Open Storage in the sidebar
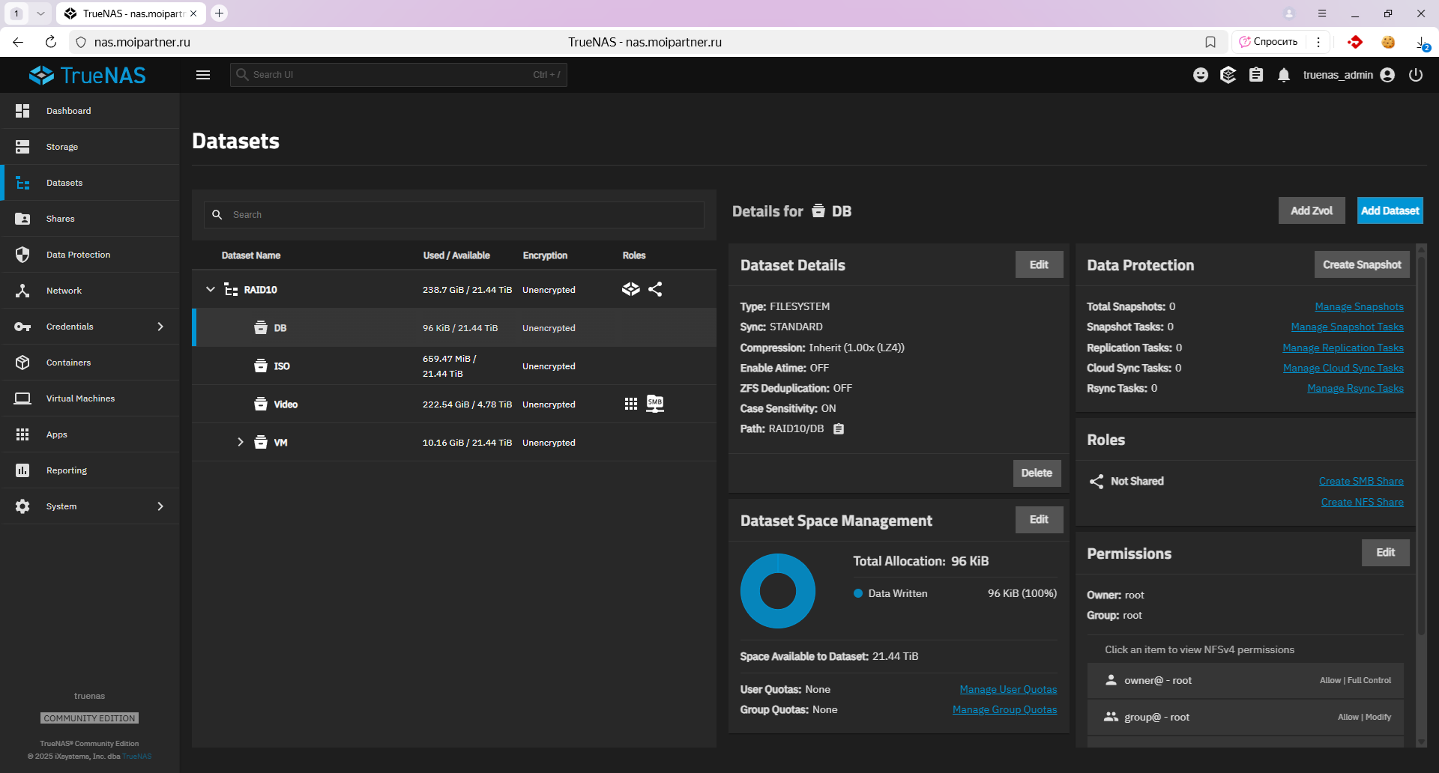Image resolution: width=1439 pixels, height=773 pixels. tap(61, 147)
